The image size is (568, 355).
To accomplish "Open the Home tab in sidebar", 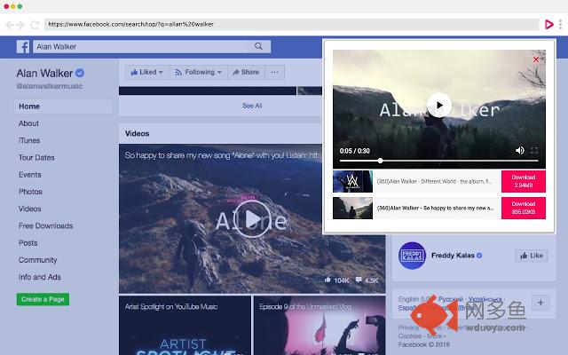I will tap(63, 106).
